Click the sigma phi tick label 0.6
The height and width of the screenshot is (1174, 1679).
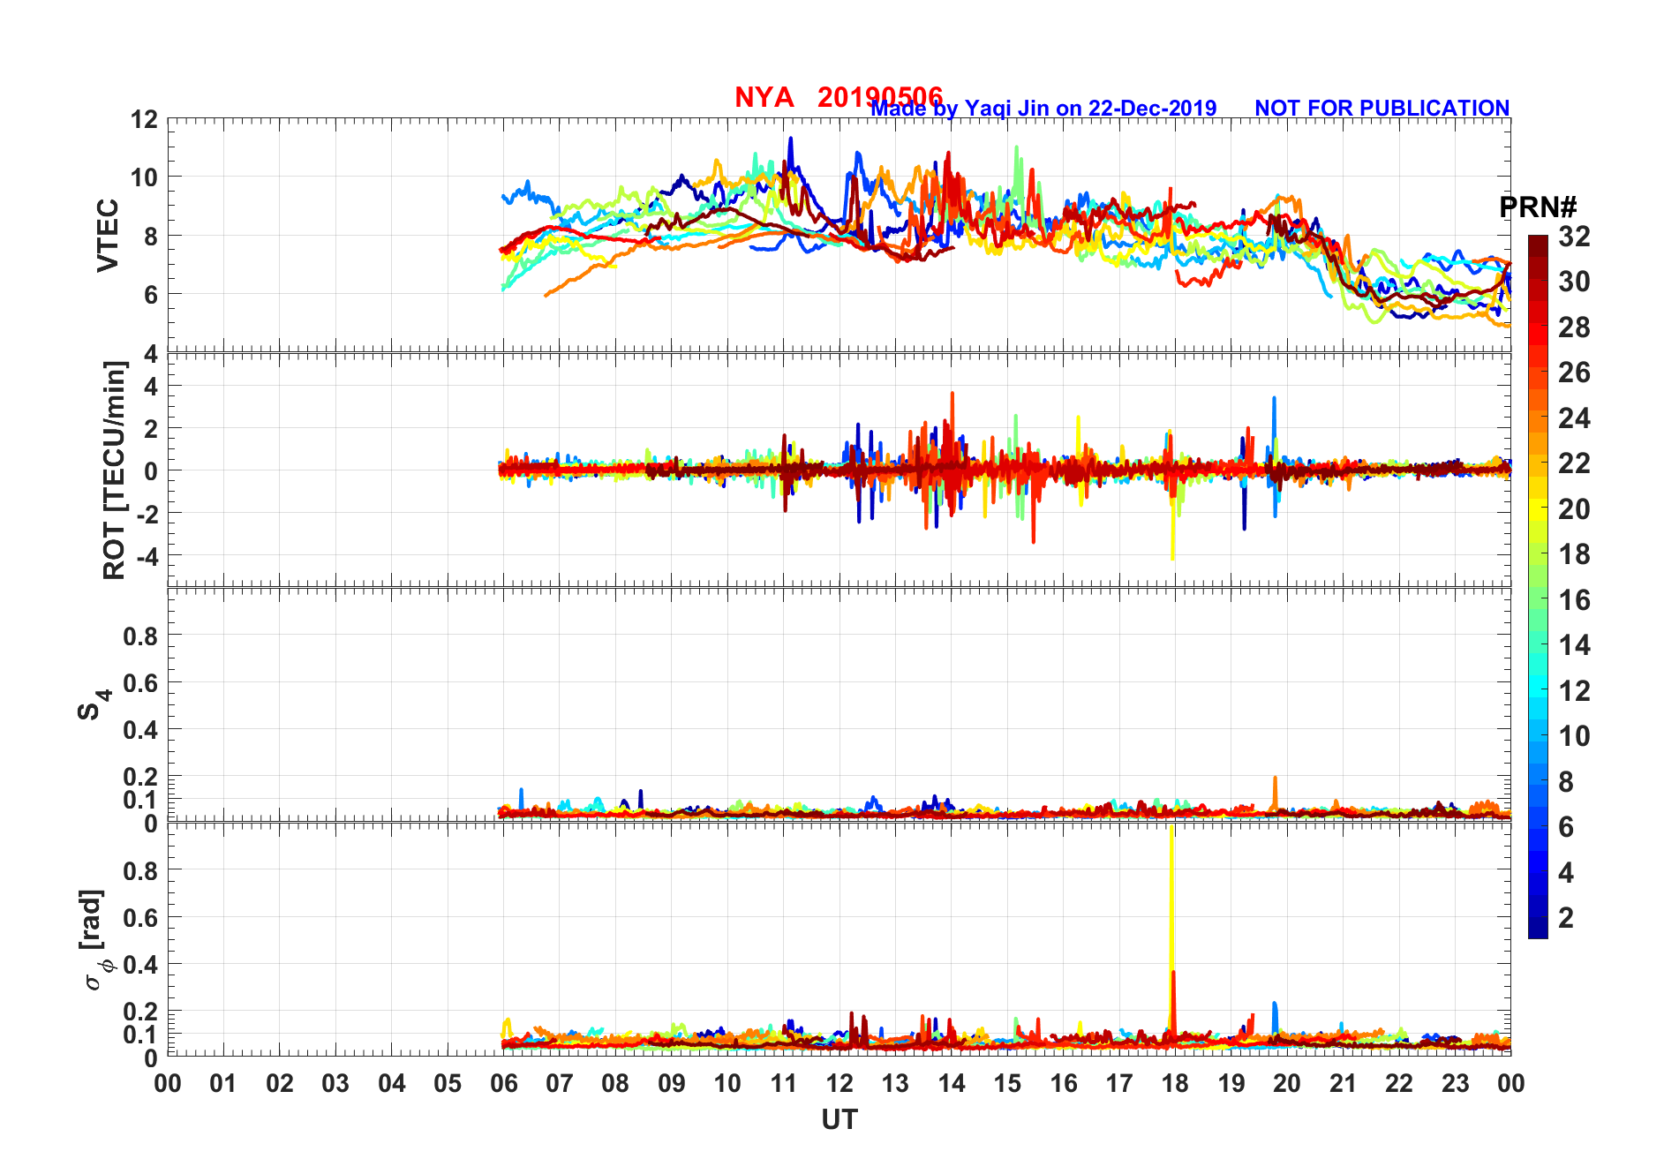[140, 917]
